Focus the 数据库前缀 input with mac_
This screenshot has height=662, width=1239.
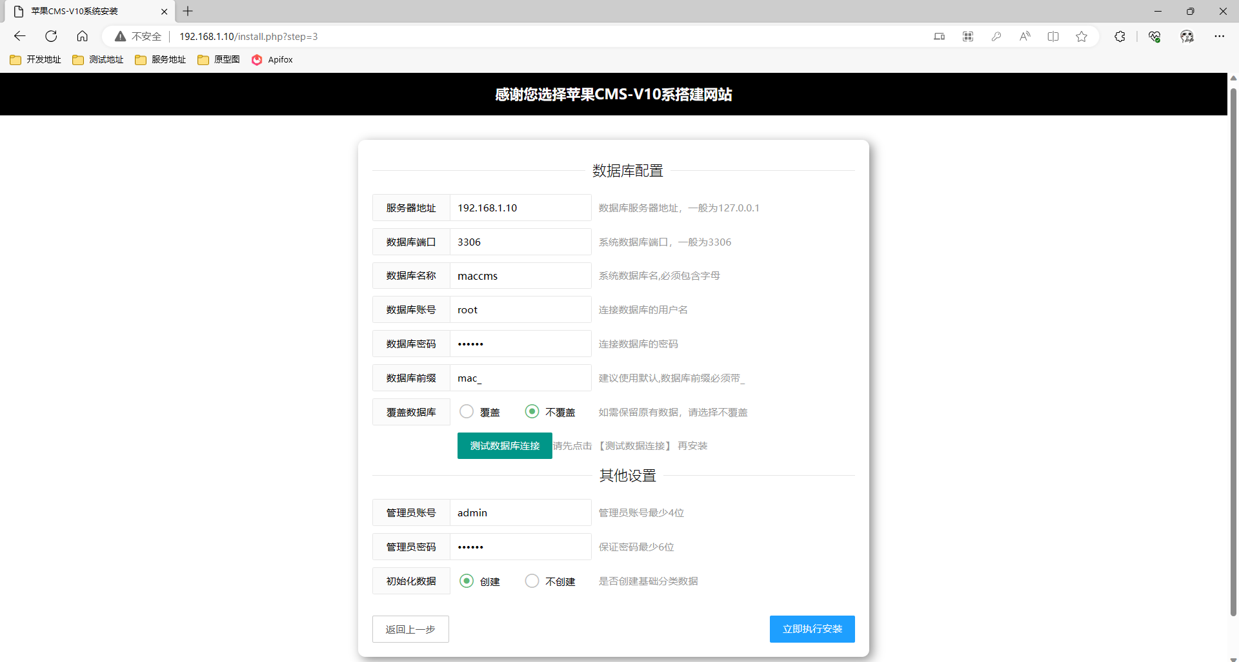(x=520, y=378)
